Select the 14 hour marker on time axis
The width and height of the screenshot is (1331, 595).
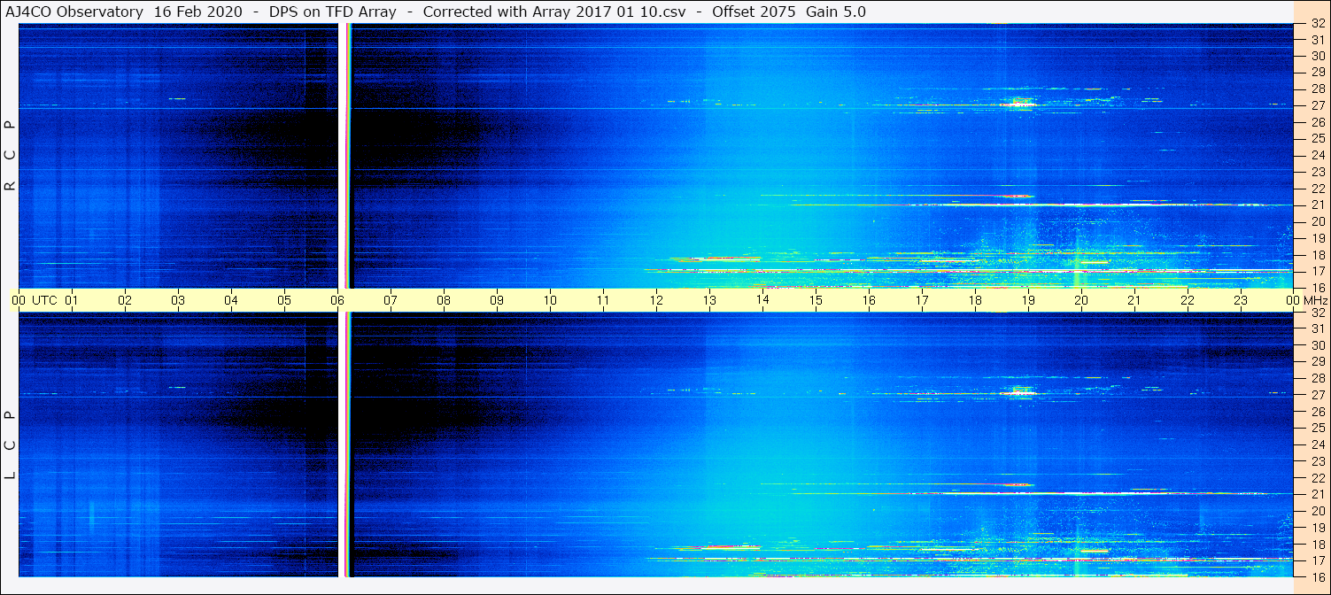[x=762, y=300]
